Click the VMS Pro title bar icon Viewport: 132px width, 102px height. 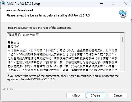[x=3, y=3]
